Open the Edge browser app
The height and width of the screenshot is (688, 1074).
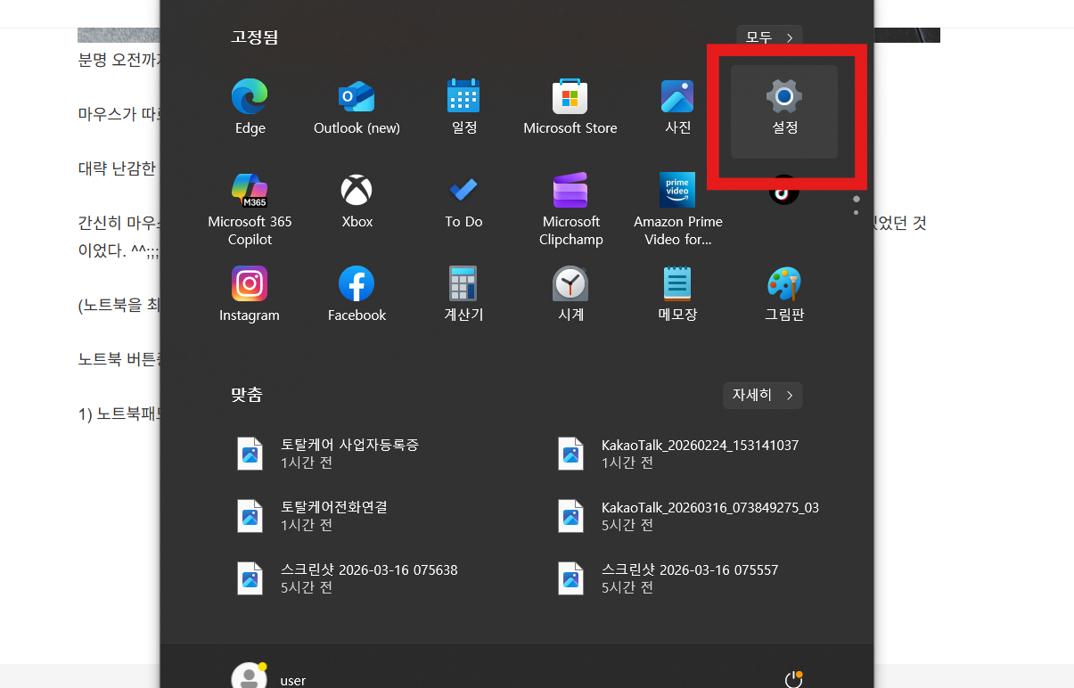[x=250, y=108]
